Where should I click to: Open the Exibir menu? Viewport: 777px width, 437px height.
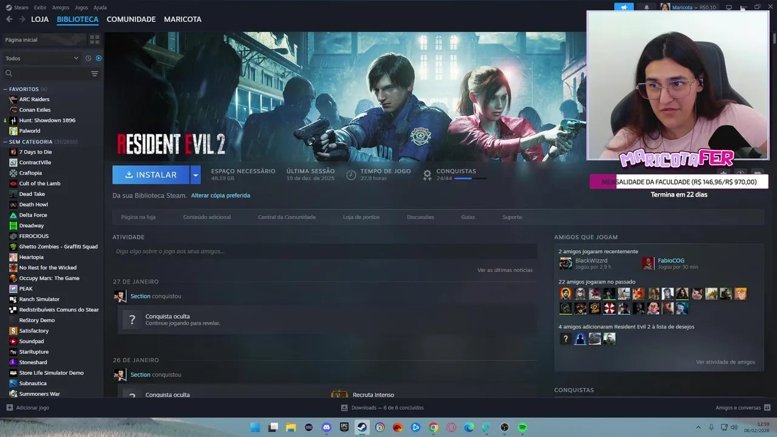coord(40,7)
